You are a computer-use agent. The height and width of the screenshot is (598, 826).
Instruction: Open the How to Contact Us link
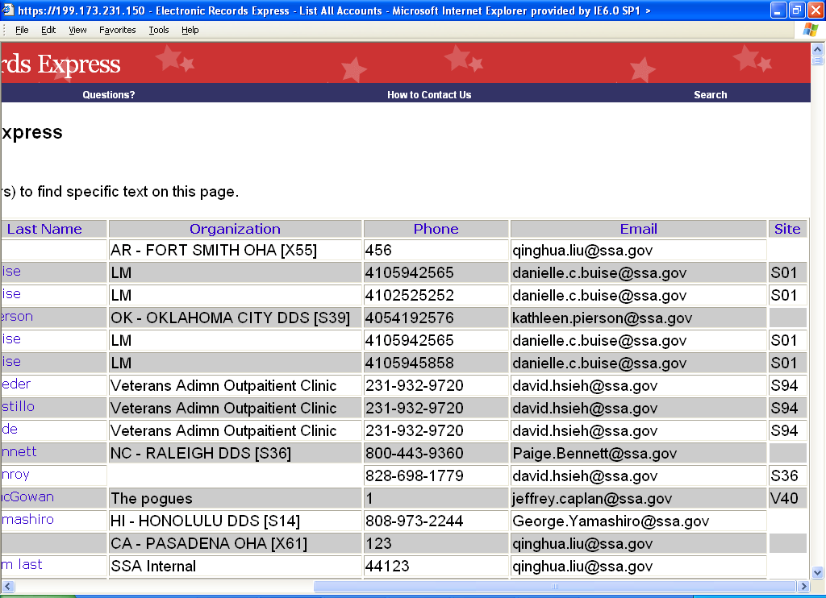point(429,95)
